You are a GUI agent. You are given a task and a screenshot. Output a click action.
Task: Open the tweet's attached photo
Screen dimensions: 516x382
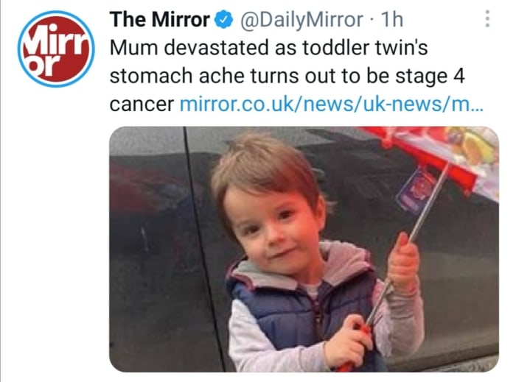click(x=304, y=249)
